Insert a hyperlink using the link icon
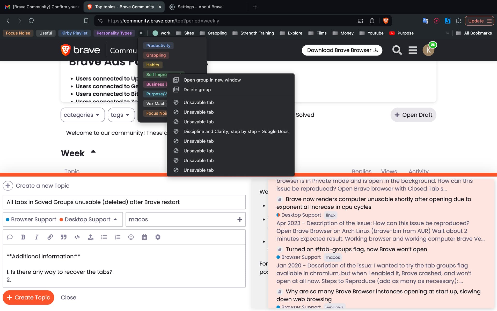 (50, 237)
